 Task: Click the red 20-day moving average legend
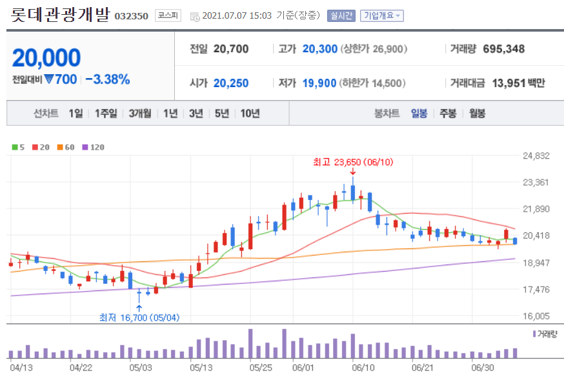(x=41, y=147)
